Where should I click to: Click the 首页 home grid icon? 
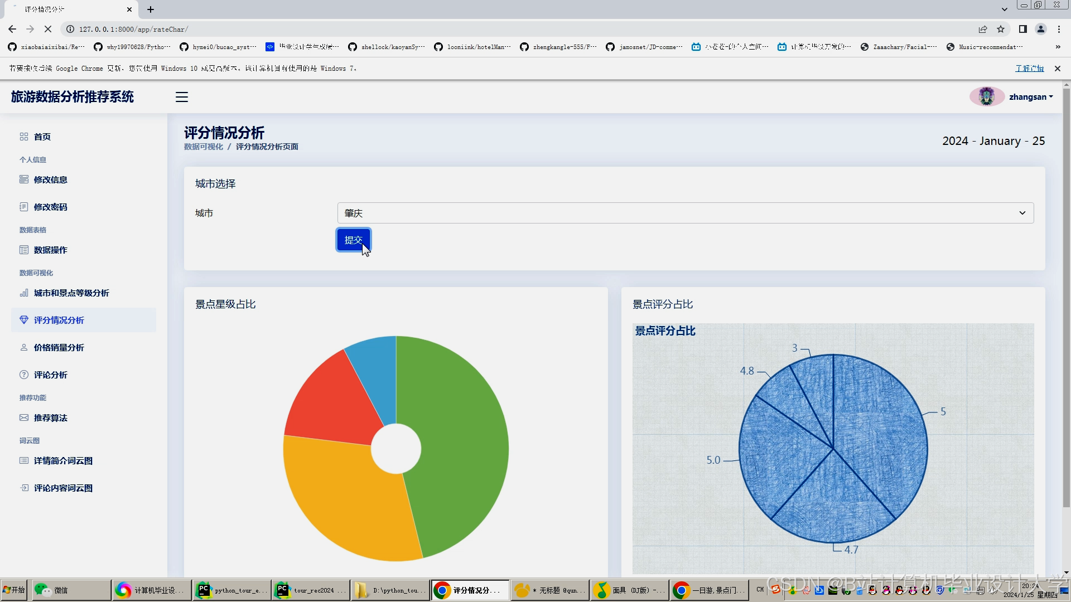tap(24, 137)
